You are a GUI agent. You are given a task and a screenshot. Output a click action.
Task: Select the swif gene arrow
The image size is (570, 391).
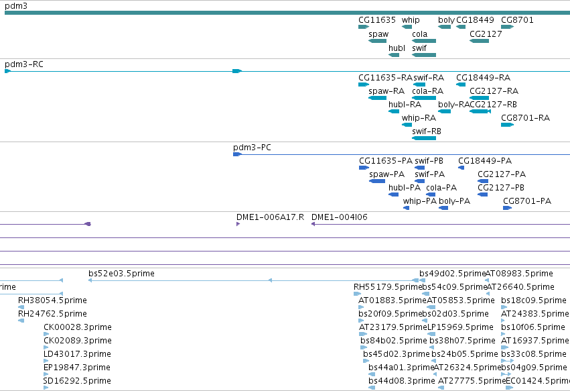(x=424, y=55)
